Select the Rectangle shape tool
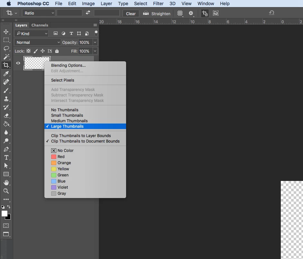 click(6, 174)
